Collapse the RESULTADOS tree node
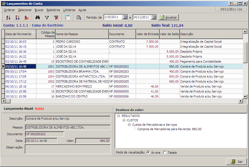 tap(119, 116)
